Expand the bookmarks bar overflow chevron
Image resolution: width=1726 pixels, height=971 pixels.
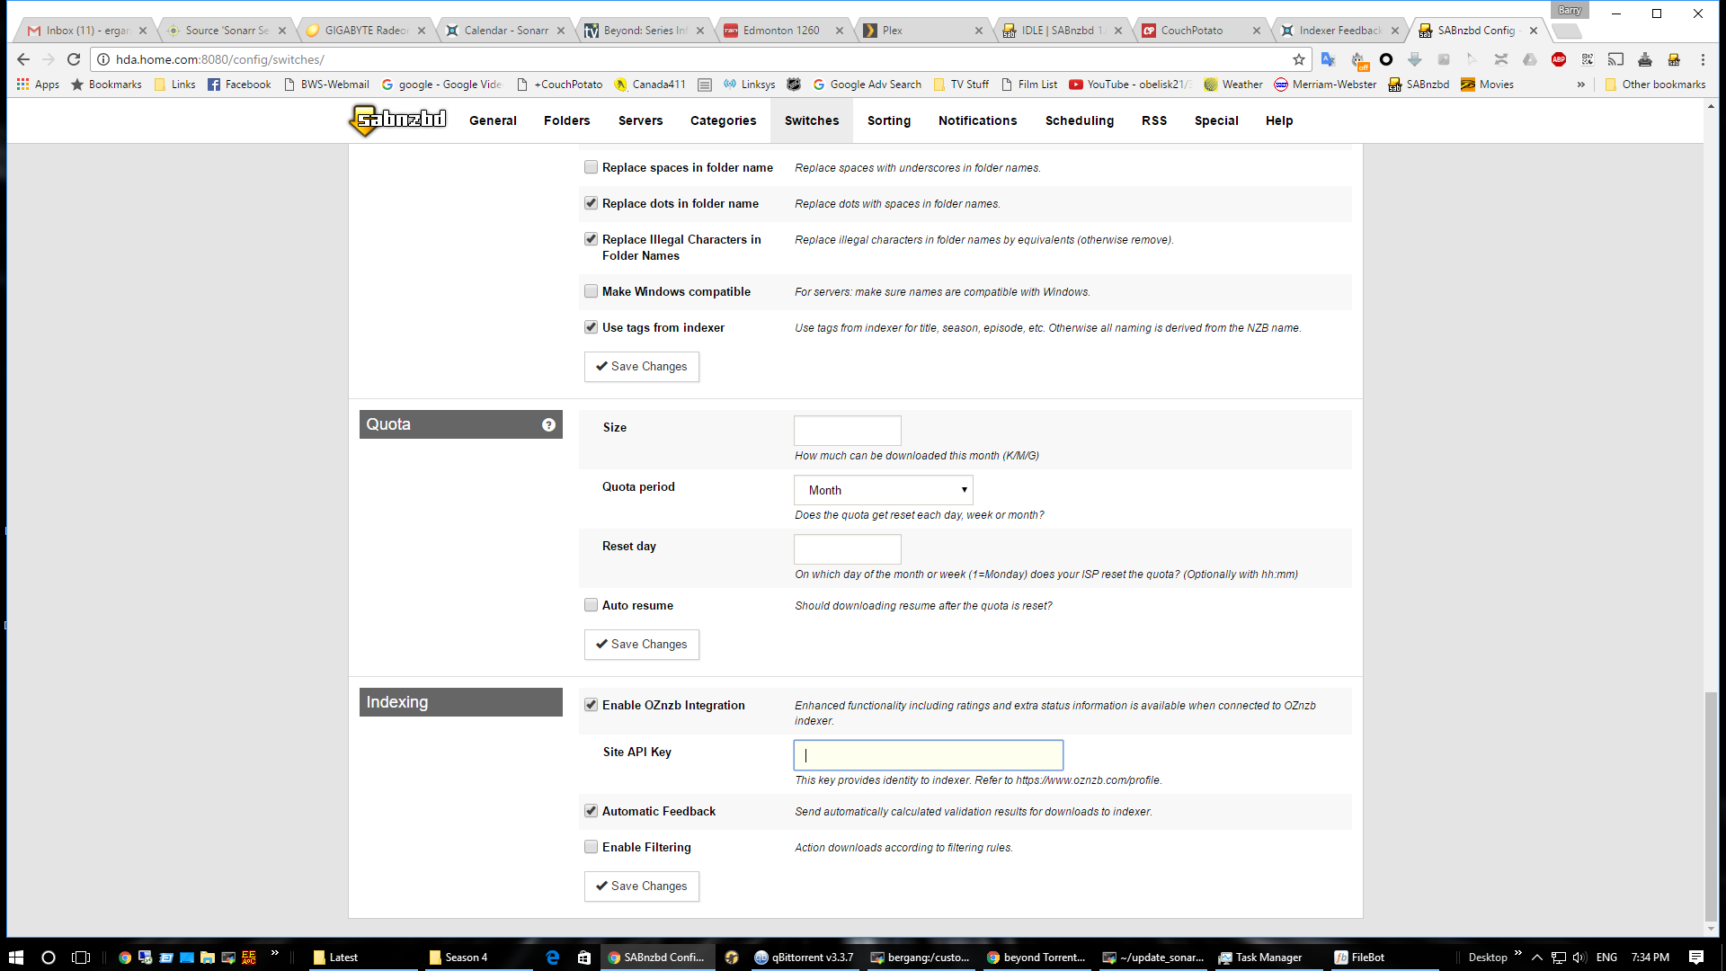tap(1581, 85)
